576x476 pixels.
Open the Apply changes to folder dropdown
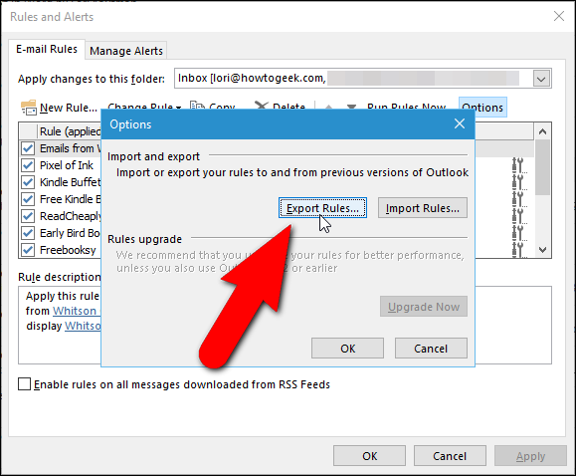click(541, 79)
